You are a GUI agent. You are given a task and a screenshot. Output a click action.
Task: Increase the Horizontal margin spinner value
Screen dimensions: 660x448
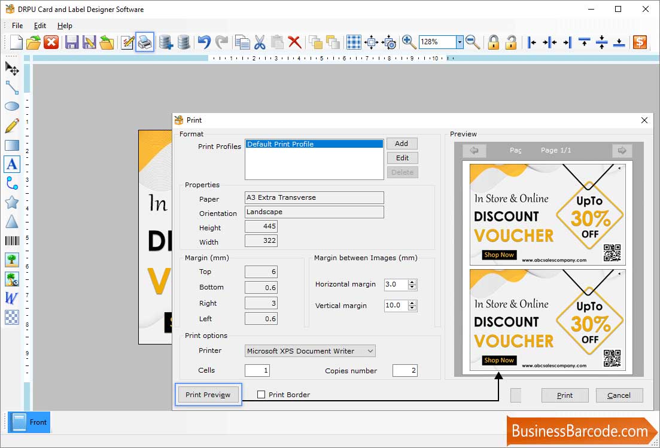pos(412,282)
